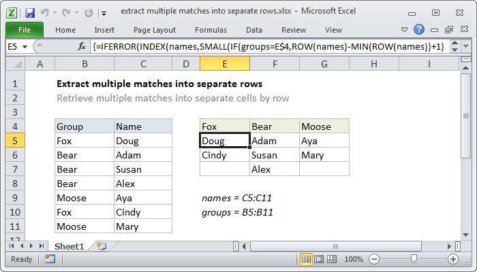
Task: Jump to the last sheet using navigation arrow
Action: tap(42, 245)
